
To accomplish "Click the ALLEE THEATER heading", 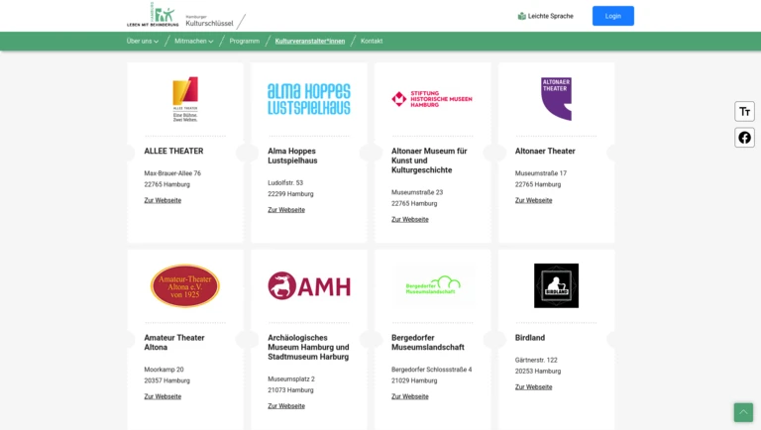I will [x=173, y=152].
